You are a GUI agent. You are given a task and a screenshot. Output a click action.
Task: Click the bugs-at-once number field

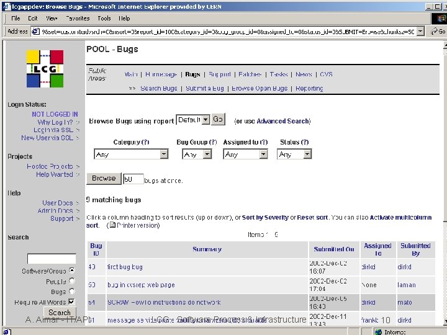pos(133,179)
